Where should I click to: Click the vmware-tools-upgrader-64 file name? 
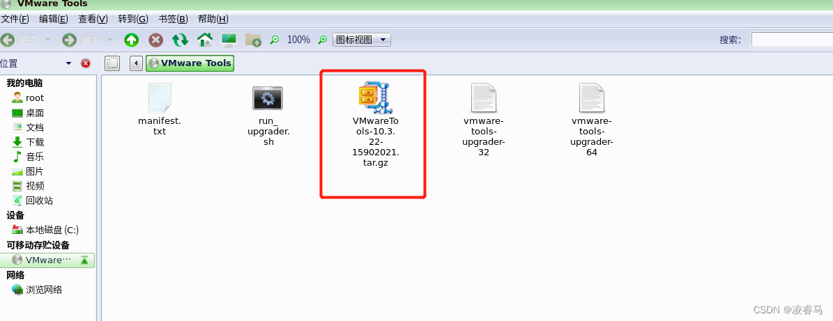(592, 136)
